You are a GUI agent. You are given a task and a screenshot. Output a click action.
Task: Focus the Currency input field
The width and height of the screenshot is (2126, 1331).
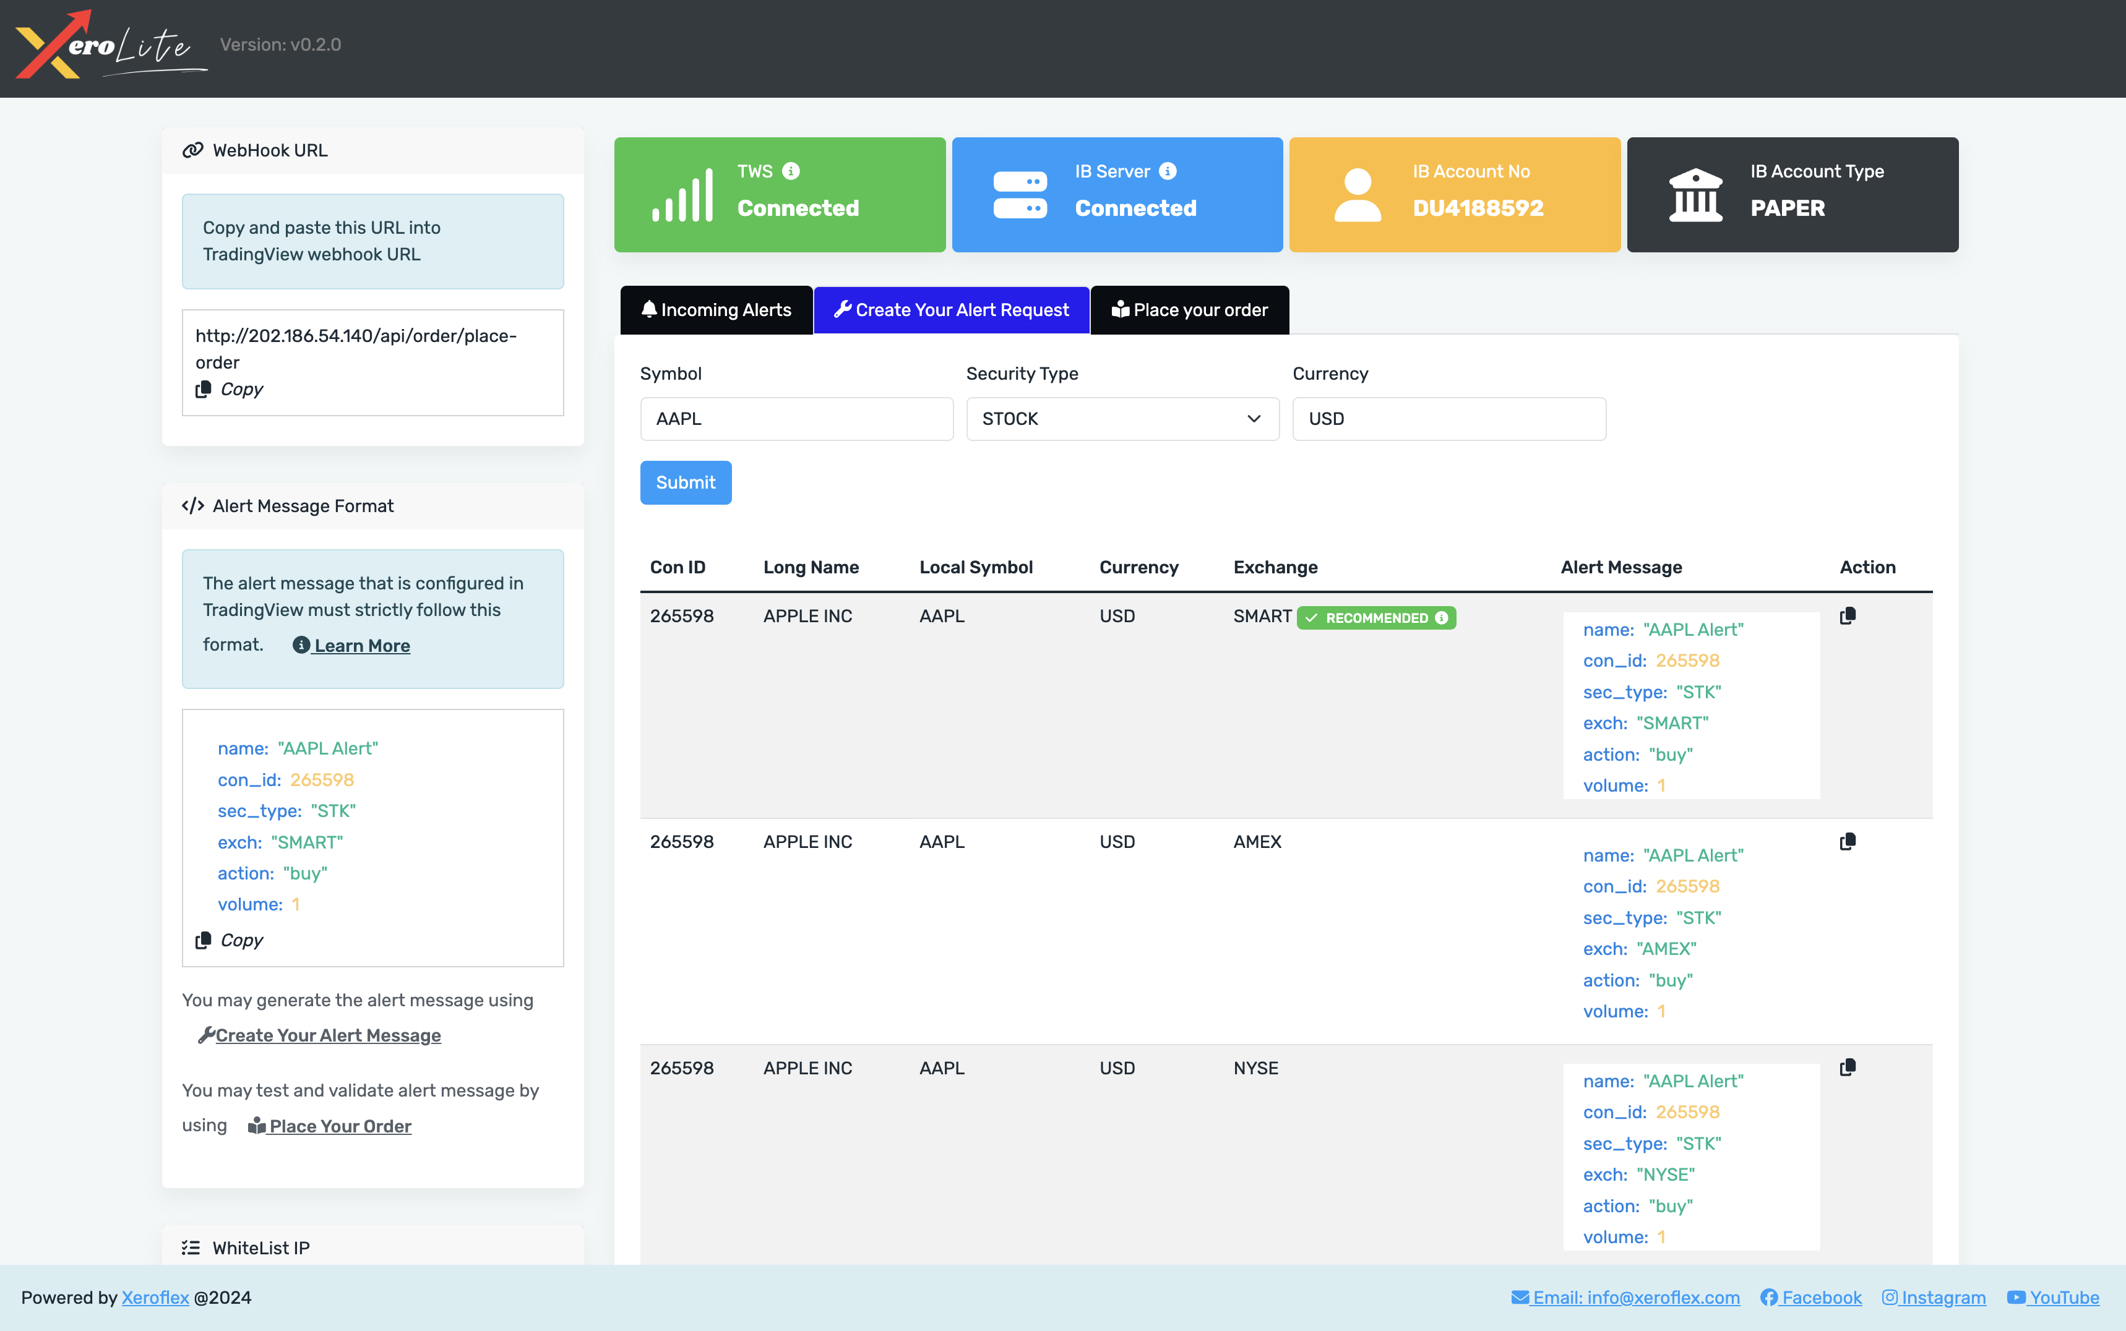click(x=1448, y=419)
